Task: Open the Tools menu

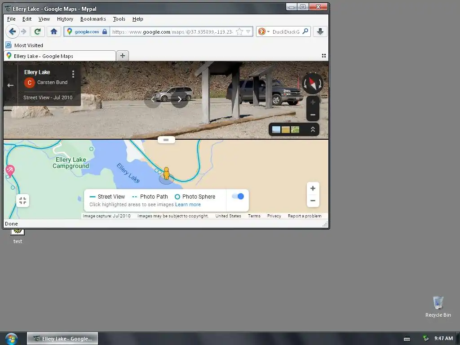Action: tap(119, 19)
